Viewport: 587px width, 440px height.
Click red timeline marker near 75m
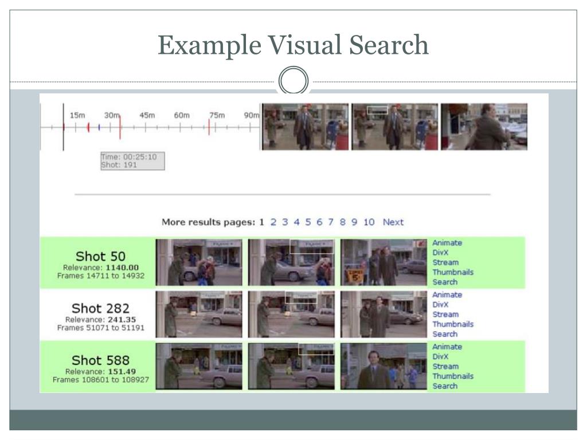click(209, 127)
